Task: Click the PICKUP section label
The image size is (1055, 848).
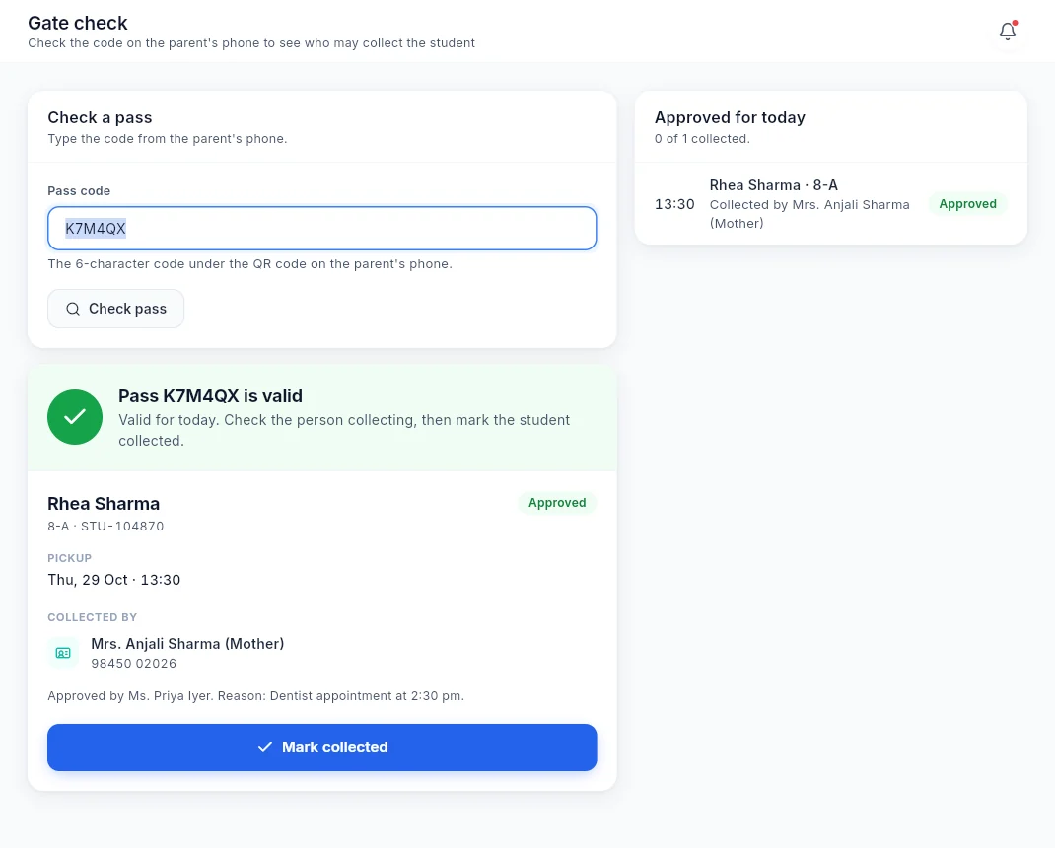Action: [69, 558]
